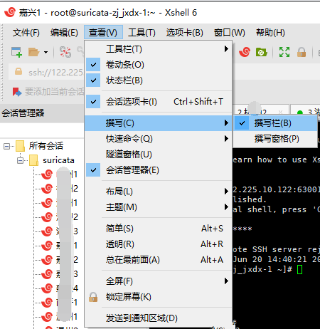Toggle the 状态栏(B) checked option
Image resolution: width=320 pixels, height=329 pixels.
point(158,80)
